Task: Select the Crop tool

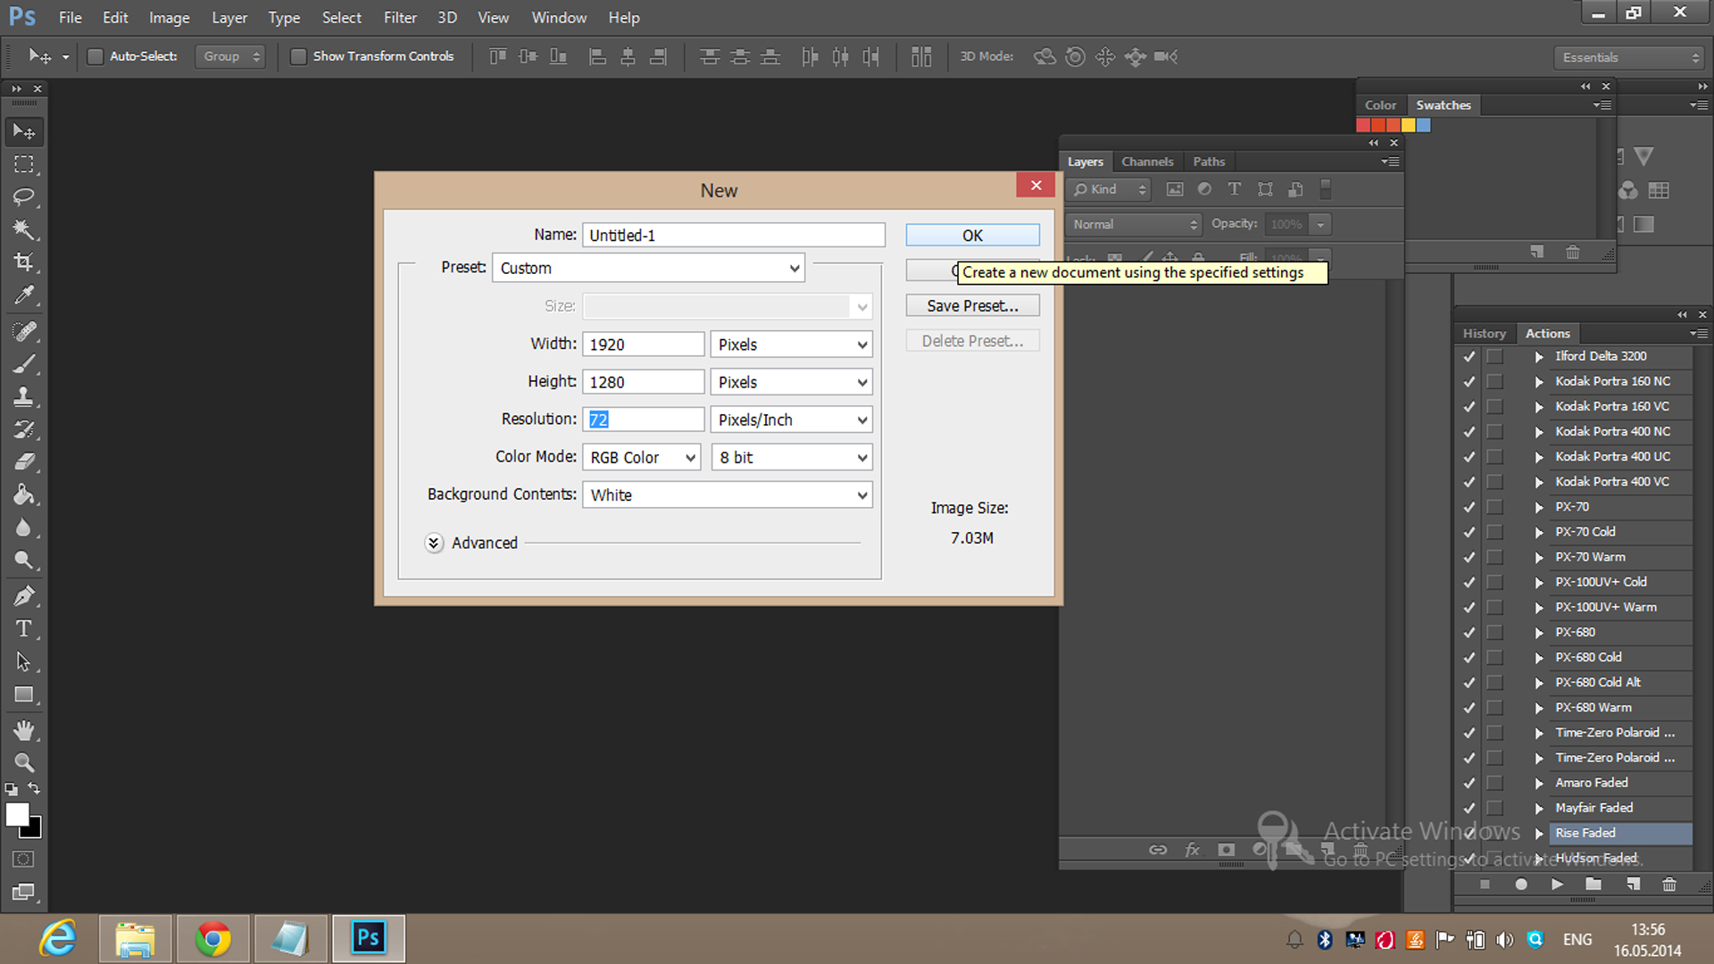Action: pos(24,262)
